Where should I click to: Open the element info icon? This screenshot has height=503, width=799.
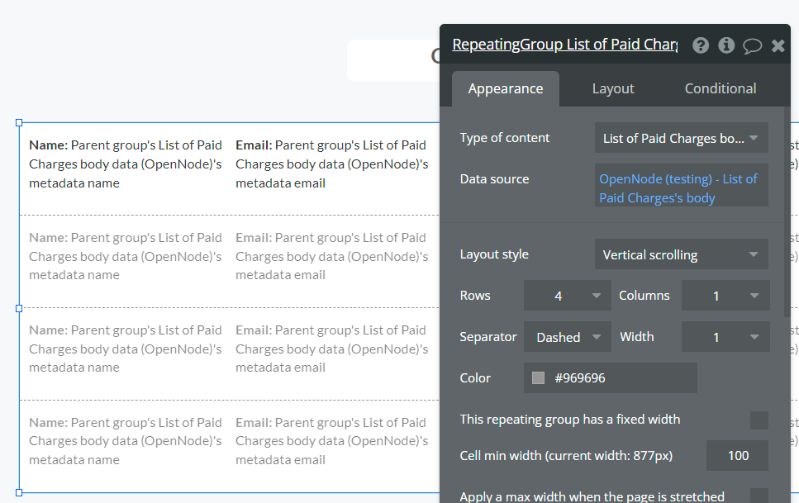point(726,45)
